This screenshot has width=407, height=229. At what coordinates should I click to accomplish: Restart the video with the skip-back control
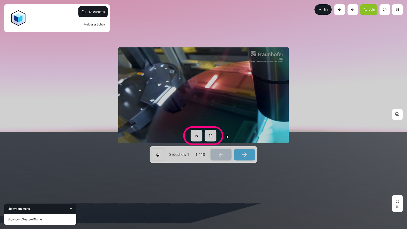point(196,136)
